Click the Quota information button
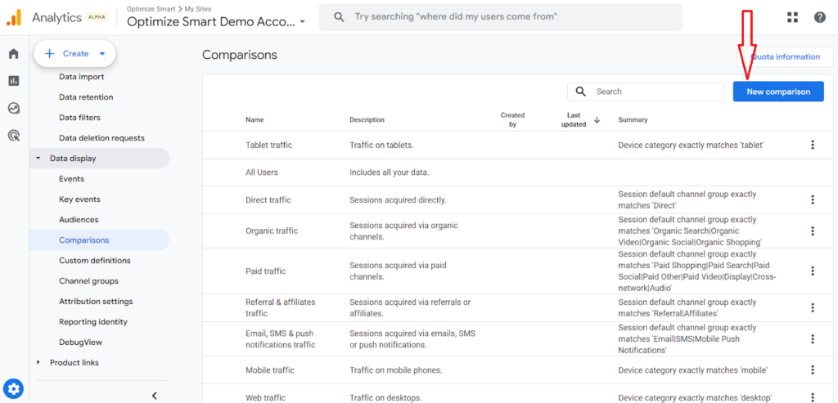 click(x=784, y=56)
